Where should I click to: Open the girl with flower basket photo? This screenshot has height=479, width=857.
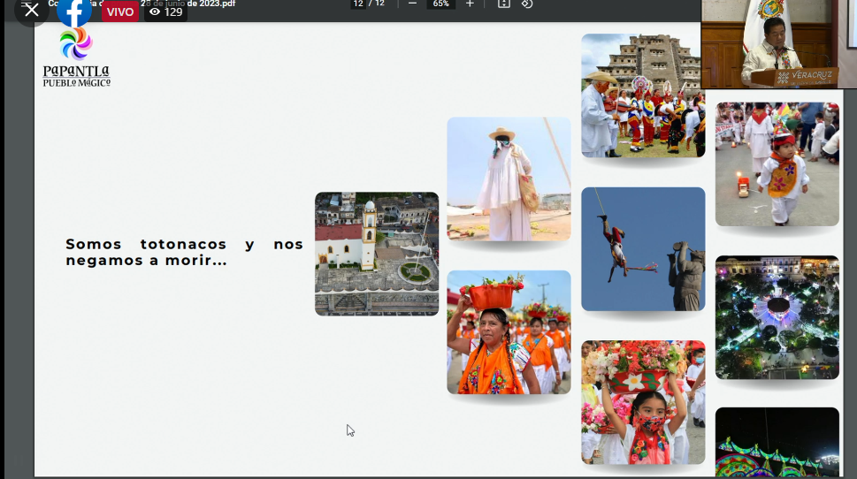pos(643,402)
